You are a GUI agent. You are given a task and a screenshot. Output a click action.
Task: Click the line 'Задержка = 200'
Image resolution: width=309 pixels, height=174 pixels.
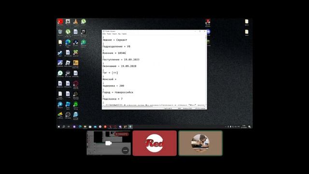[x=113, y=86]
